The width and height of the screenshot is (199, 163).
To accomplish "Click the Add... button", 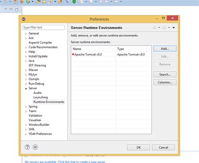I will click(165, 49).
